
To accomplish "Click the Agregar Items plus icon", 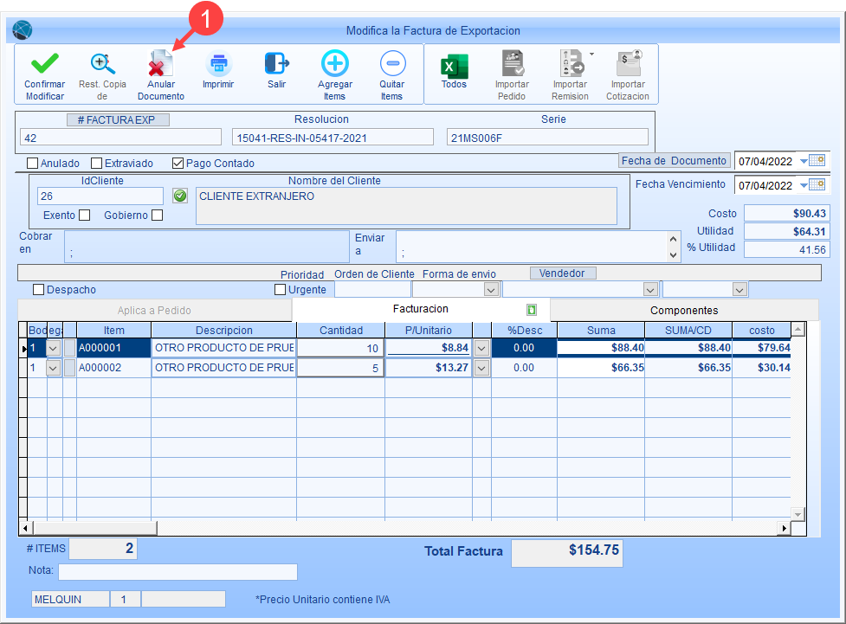I will coord(334,64).
